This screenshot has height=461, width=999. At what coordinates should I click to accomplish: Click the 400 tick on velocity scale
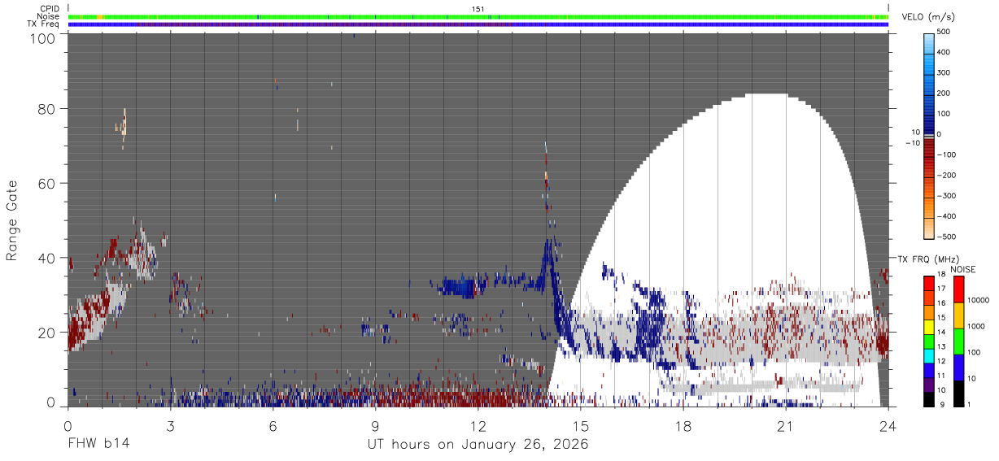click(945, 52)
